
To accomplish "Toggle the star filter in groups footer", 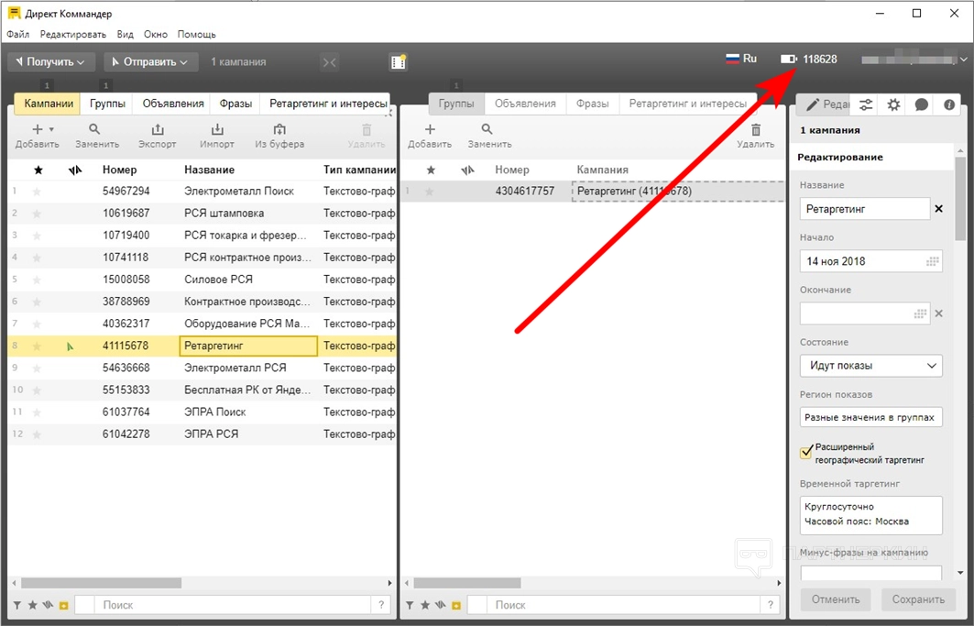I will tap(425, 605).
